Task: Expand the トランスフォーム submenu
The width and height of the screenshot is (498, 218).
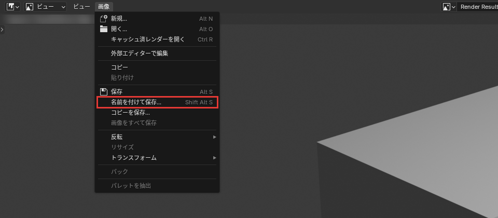Action: (157, 158)
